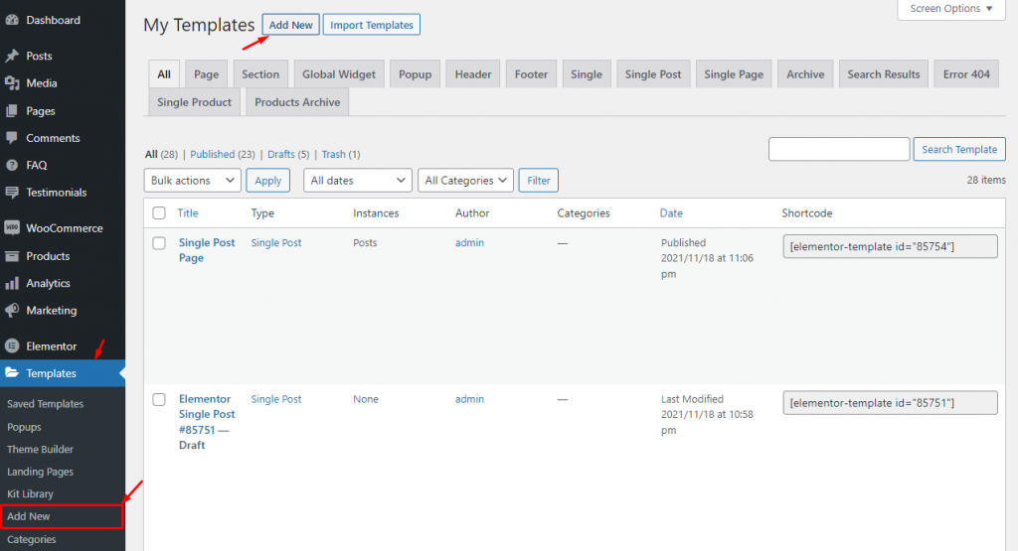Click the FAQ question mark icon

12,165
